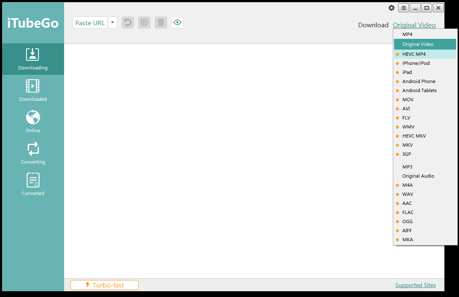Click the iTubeGo logo
459x297 pixels.
[33, 23]
